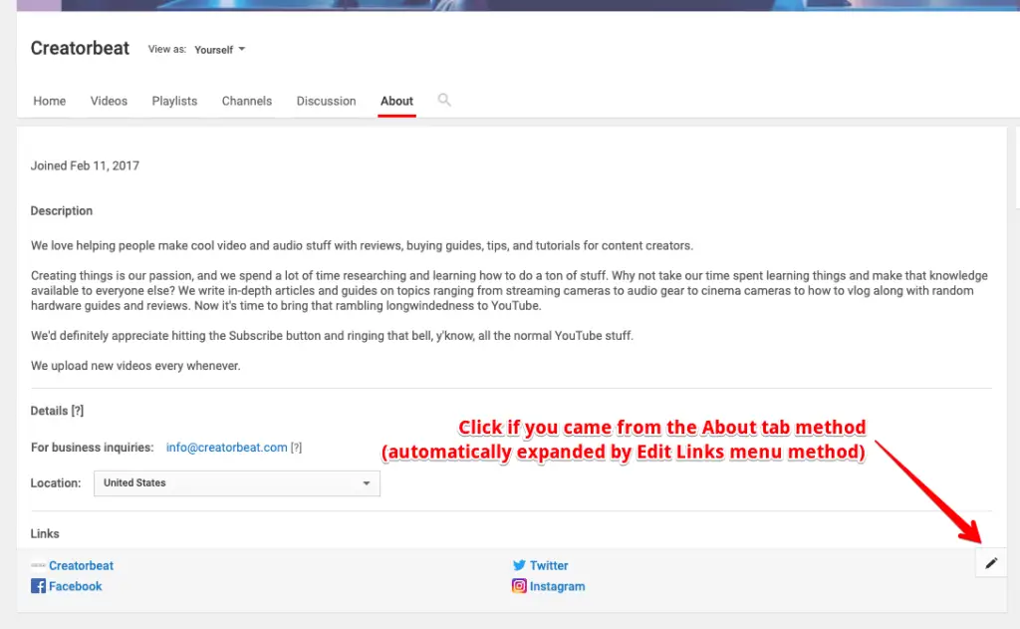Click the Description heading
The image size is (1020, 629).
click(x=61, y=211)
